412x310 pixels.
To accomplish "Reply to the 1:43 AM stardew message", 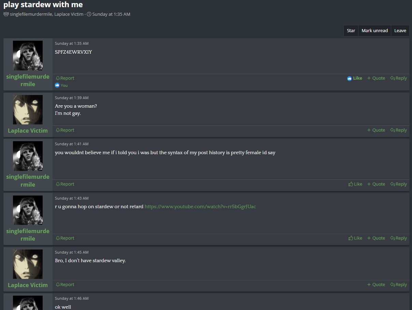I will point(399,238).
